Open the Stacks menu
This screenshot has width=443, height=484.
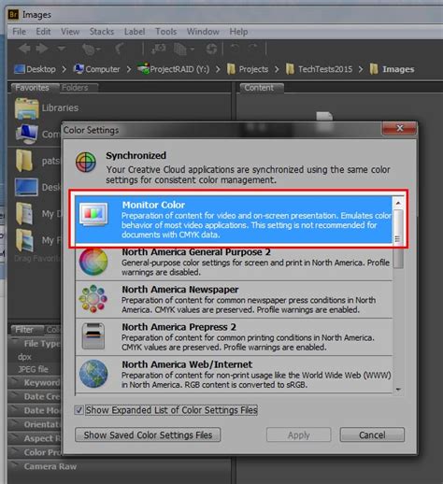(x=102, y=32)
